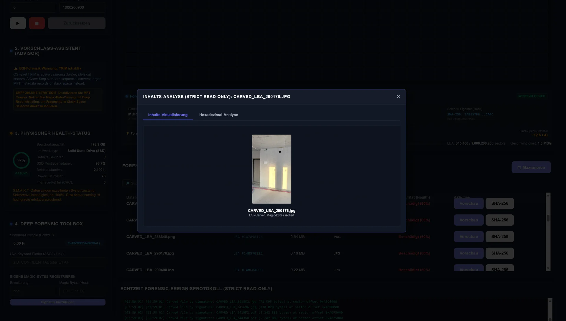The image size is (566, 321).
Task: Click the file table scrollbar up arrow
Action: 548,195
